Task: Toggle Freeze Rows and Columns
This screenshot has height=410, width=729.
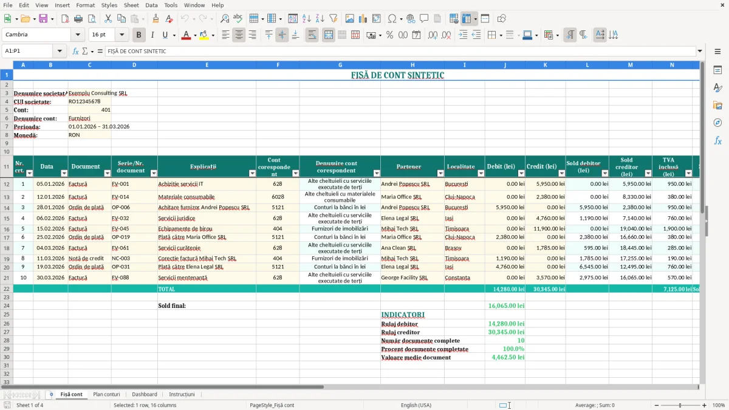Action: [466, 19]
